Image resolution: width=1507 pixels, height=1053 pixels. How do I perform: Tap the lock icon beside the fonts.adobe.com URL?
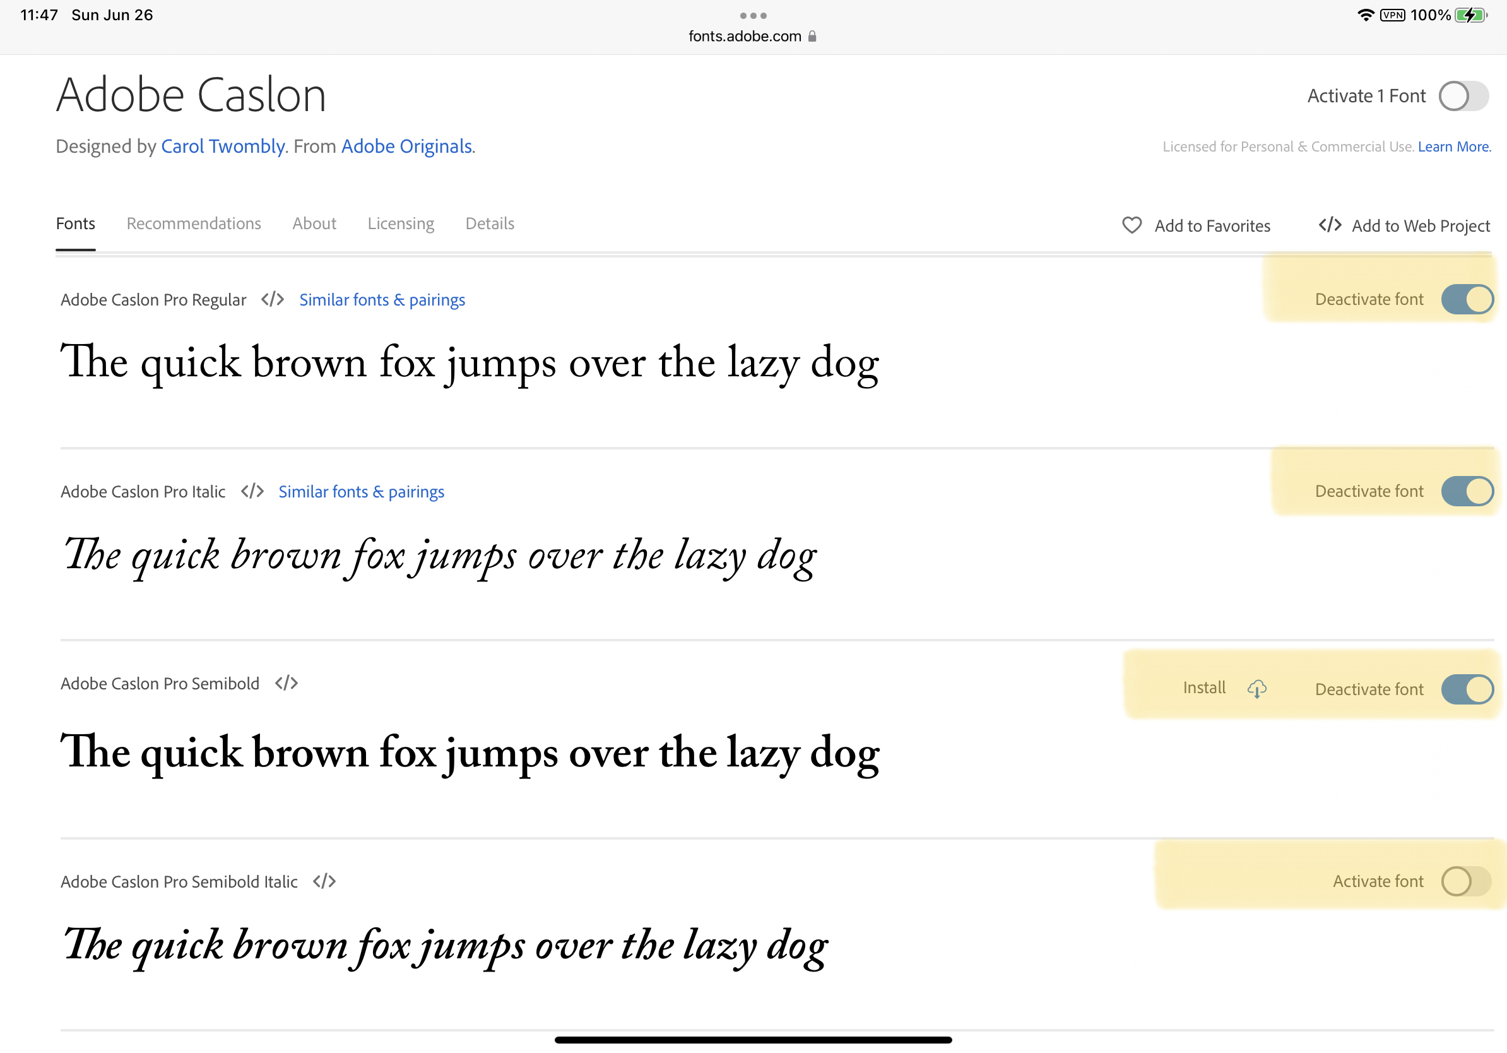pos(812,36)
